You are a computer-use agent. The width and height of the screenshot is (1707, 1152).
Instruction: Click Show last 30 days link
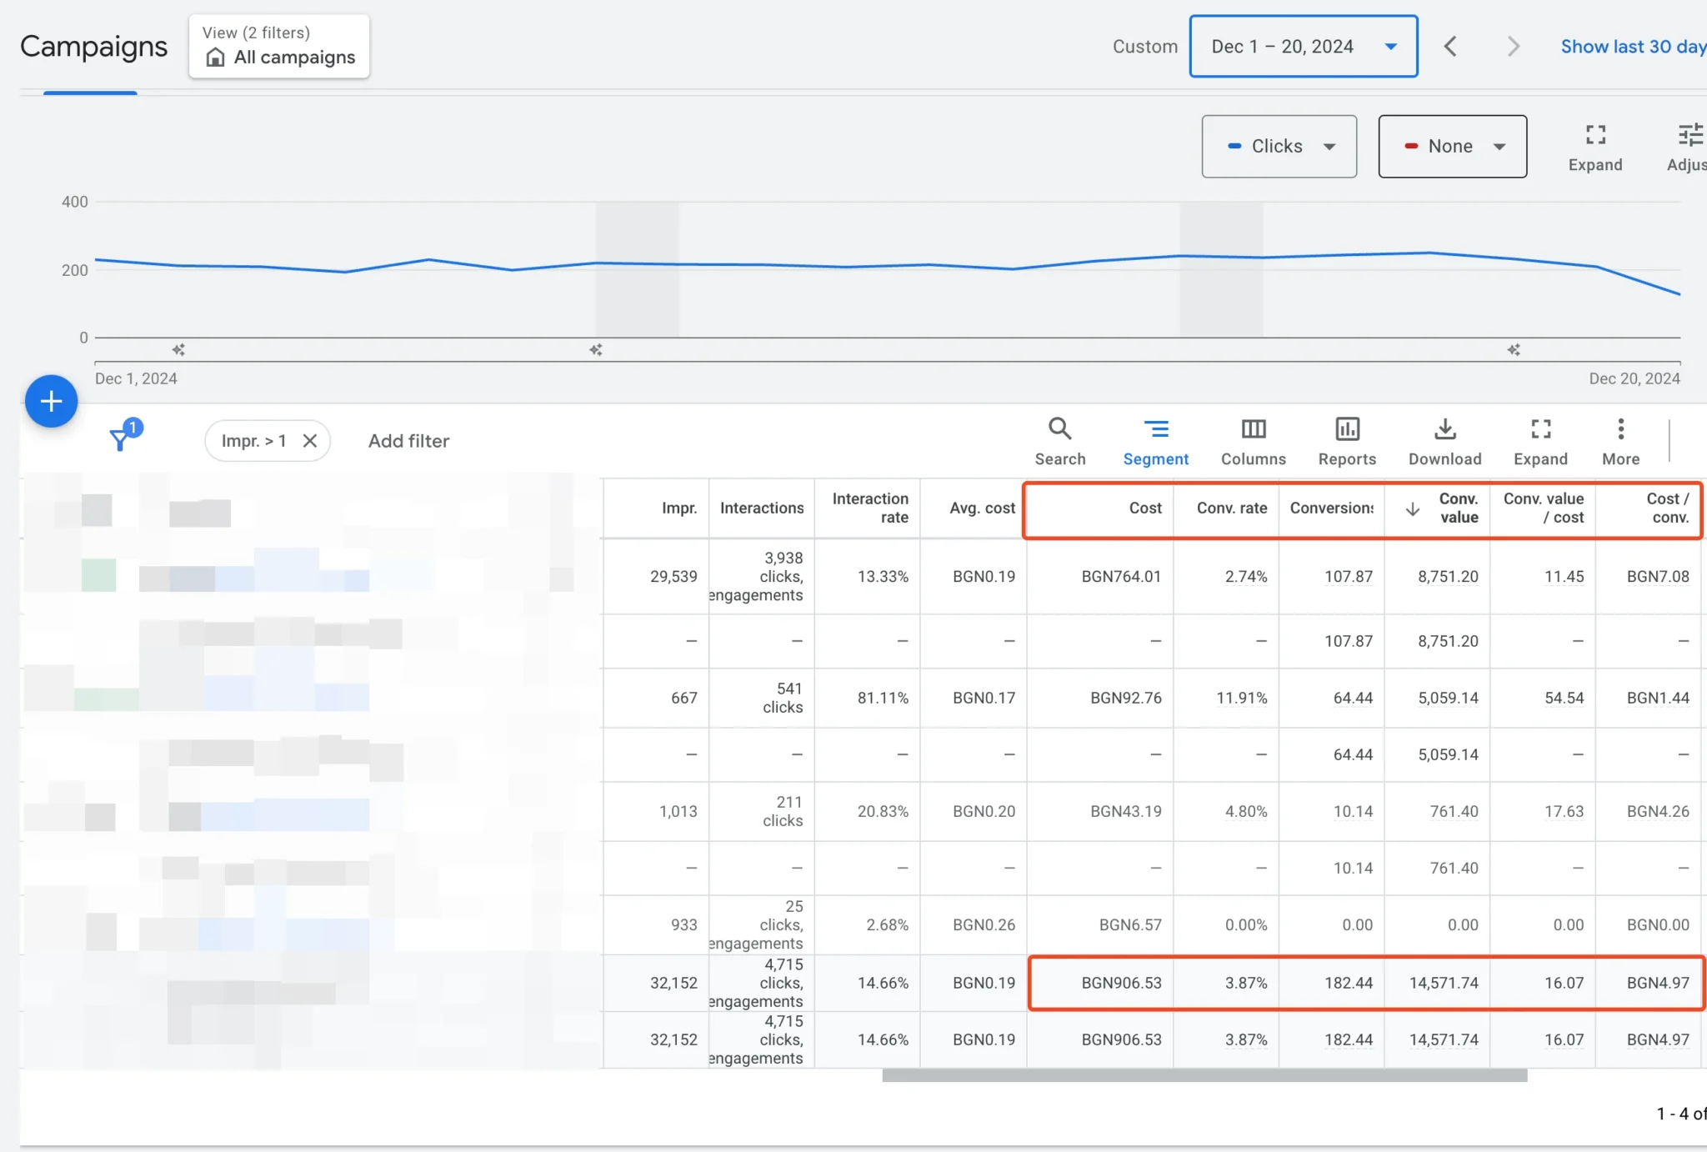point(1632,47)
